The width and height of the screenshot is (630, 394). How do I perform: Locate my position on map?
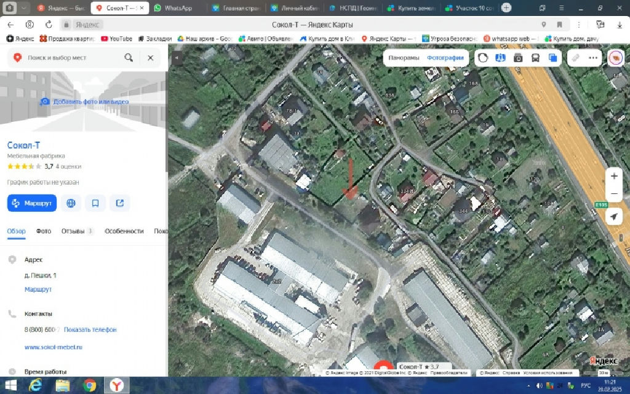tap(613, 217)
